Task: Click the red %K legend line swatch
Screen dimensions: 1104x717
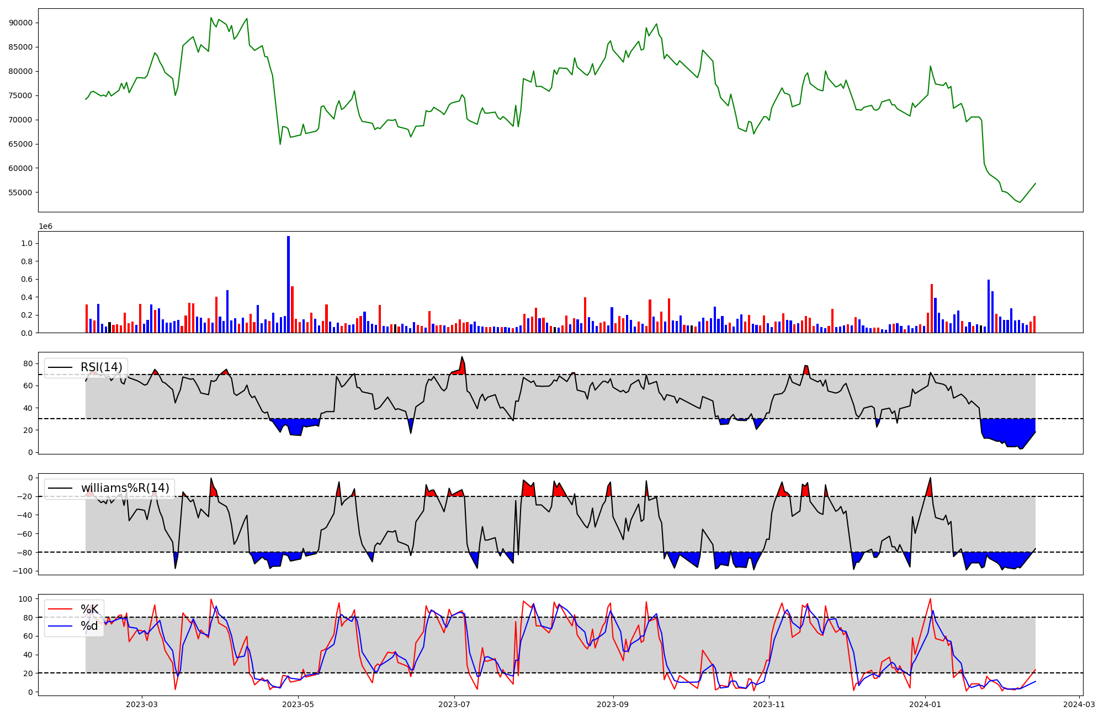Action: point(60,609)
